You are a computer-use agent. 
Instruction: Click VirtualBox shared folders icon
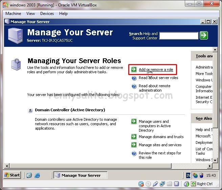click(x=169, y=184)
